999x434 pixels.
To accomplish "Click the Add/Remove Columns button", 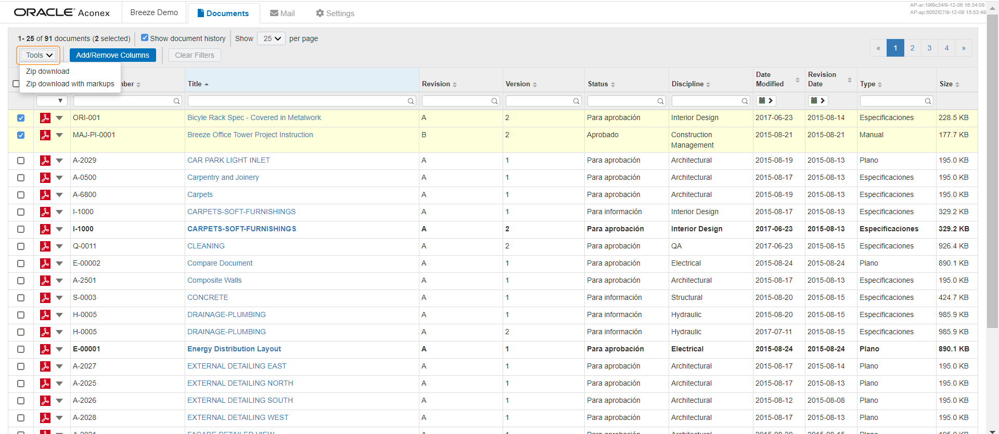I will [112, 55].
